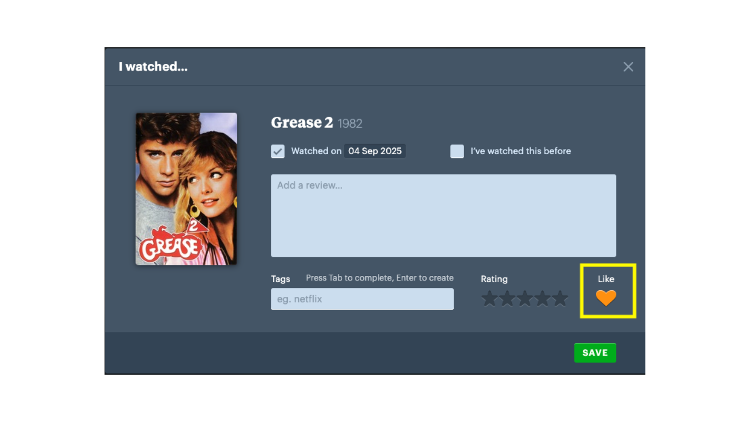Give Grease 2 three stars
The height and width of the screenshot is (422, 750).
(x=525, y=299)
